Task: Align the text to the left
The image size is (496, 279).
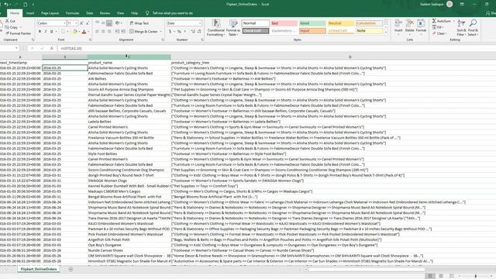Action: pos(97,32)
